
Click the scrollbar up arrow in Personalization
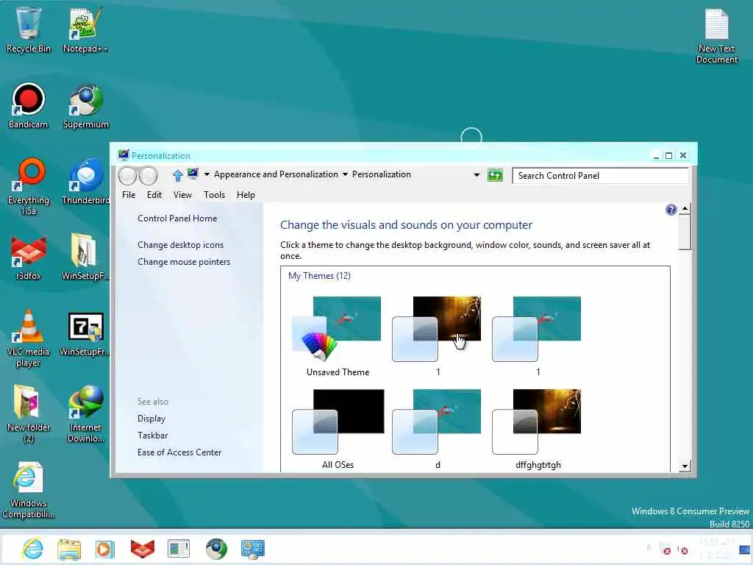click(x=685, y=208)
